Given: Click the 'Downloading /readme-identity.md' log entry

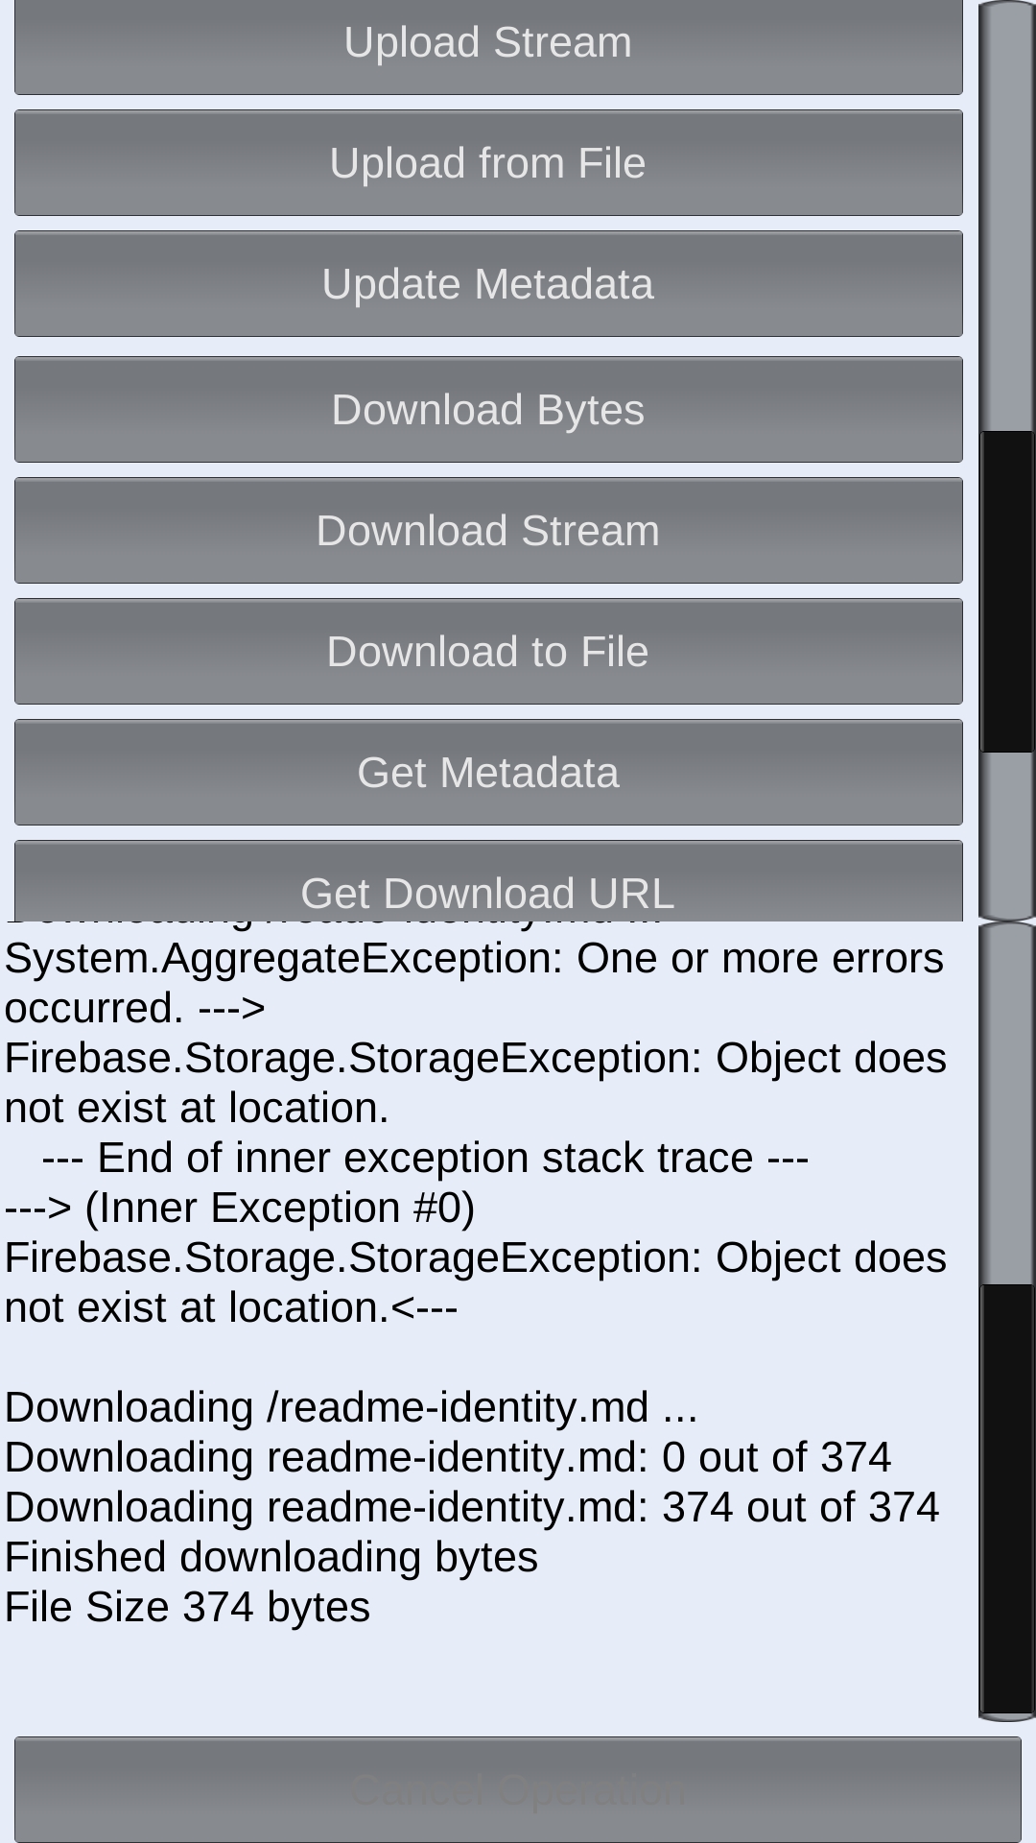Looking at the screenshot, I should (x=350, y=1407).
